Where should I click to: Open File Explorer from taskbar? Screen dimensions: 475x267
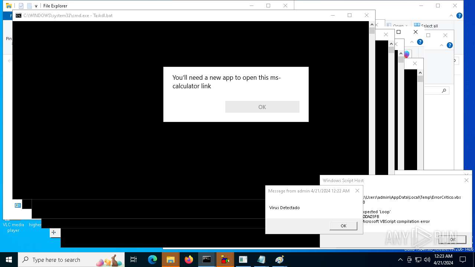(x=171, y=260)
